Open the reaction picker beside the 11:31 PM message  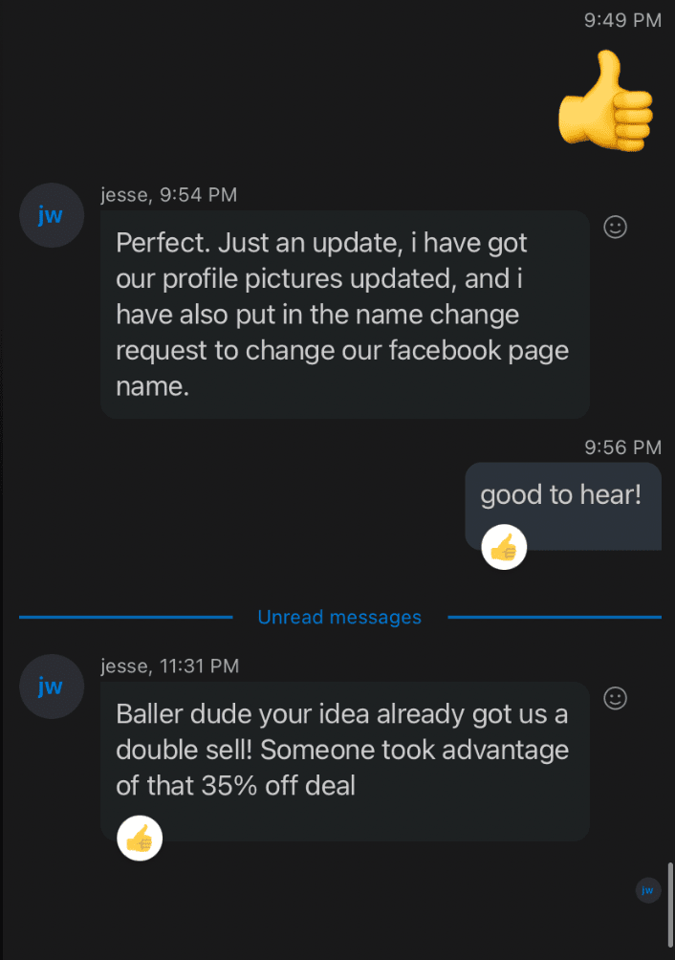coord(615,698)
